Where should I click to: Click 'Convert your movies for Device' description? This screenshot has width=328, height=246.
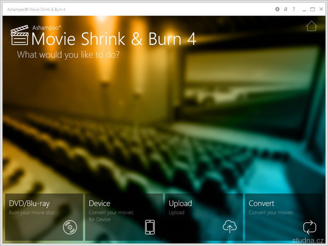click(x=111, y=216)
